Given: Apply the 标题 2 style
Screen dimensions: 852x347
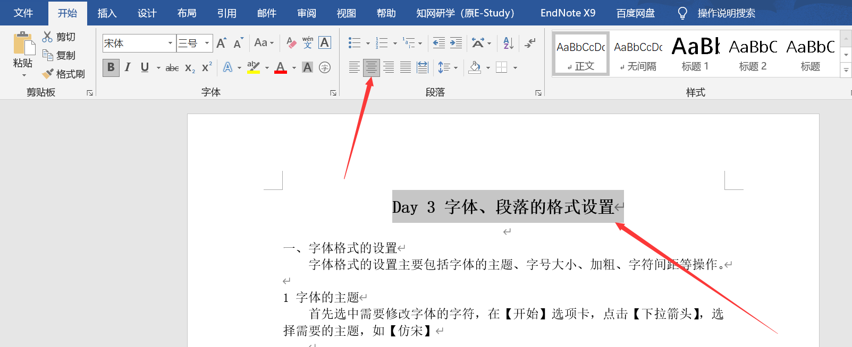Looking at the screenshot, I should [x=753, y=54].
